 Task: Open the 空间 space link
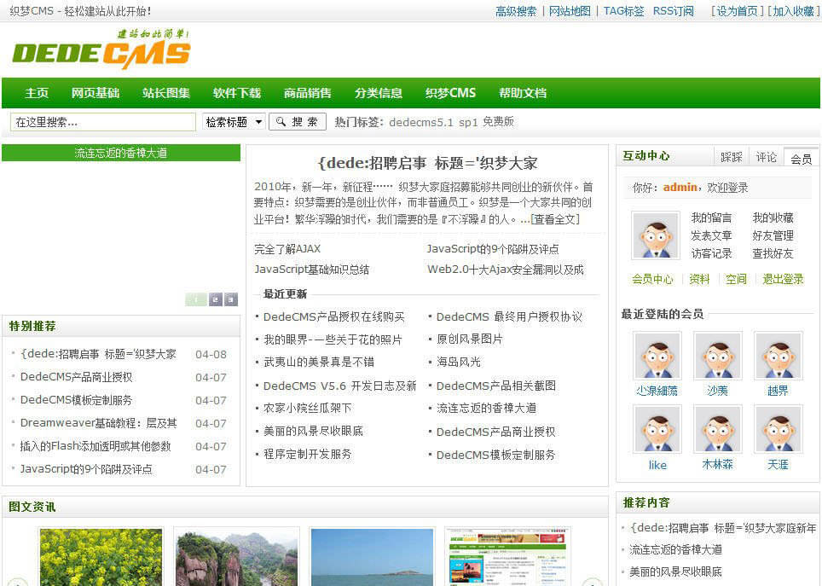[736, 279]
